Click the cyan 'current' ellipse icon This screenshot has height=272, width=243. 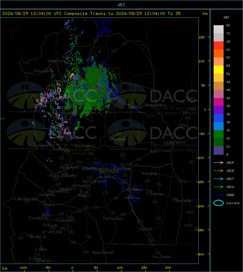coord(218,203)
